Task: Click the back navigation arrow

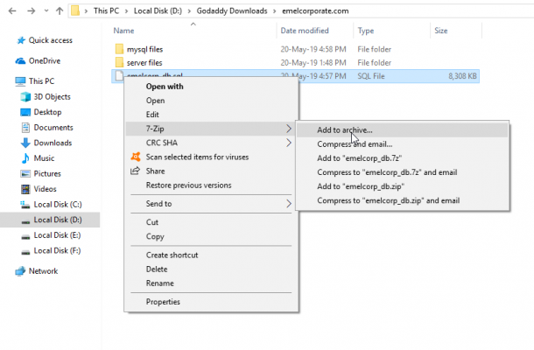Action: click(11, 12)
